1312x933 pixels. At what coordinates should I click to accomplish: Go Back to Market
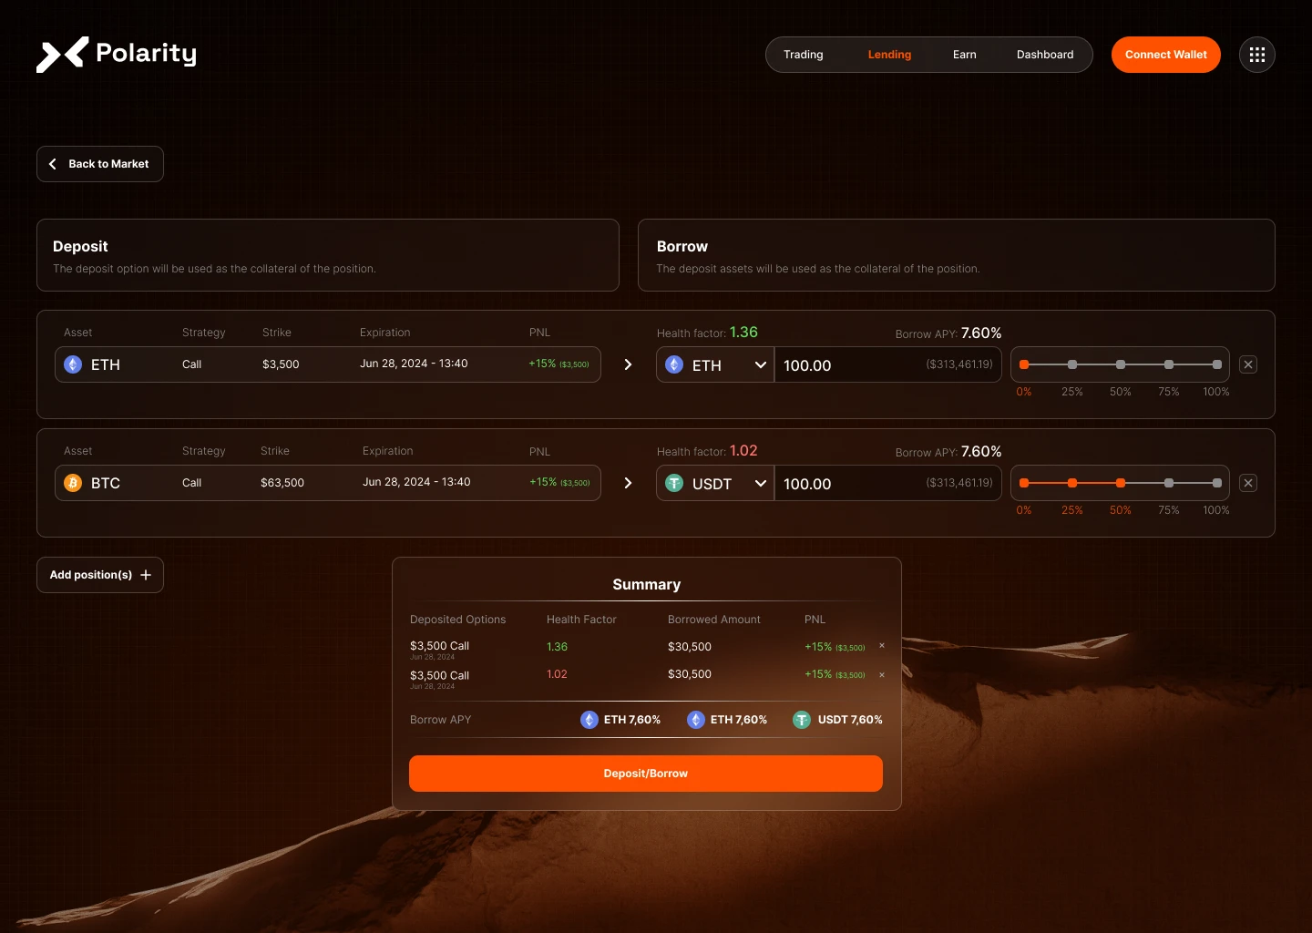(100, 164)
